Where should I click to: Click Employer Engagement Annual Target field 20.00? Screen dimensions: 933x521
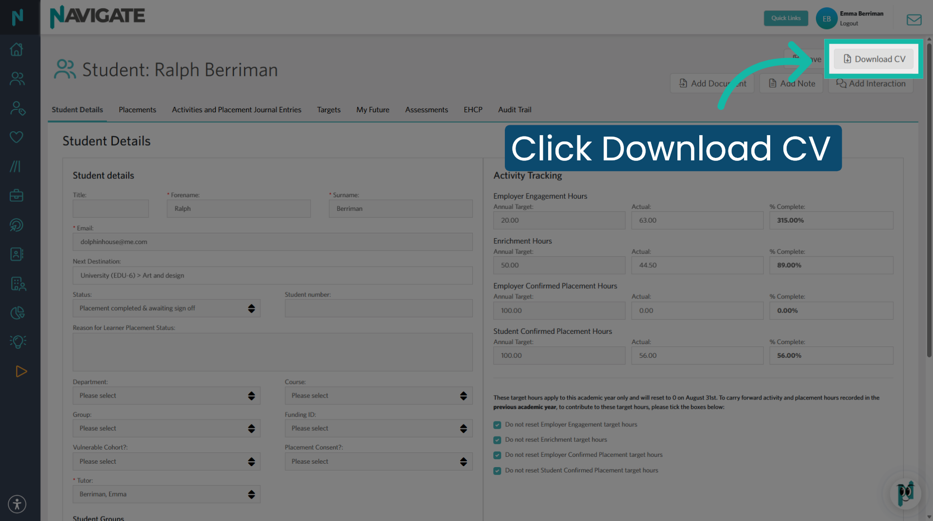click(559, 220)
